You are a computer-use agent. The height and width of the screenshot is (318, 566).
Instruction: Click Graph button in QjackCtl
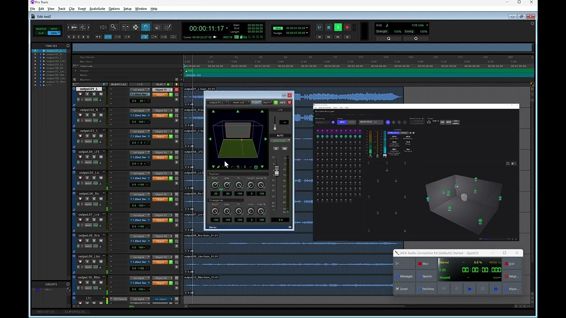404,289
